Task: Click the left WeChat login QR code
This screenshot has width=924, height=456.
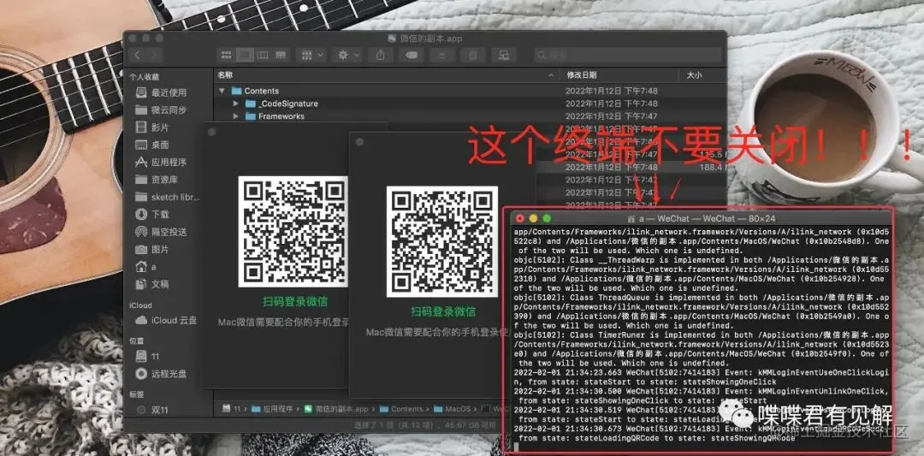Action: 293,232
